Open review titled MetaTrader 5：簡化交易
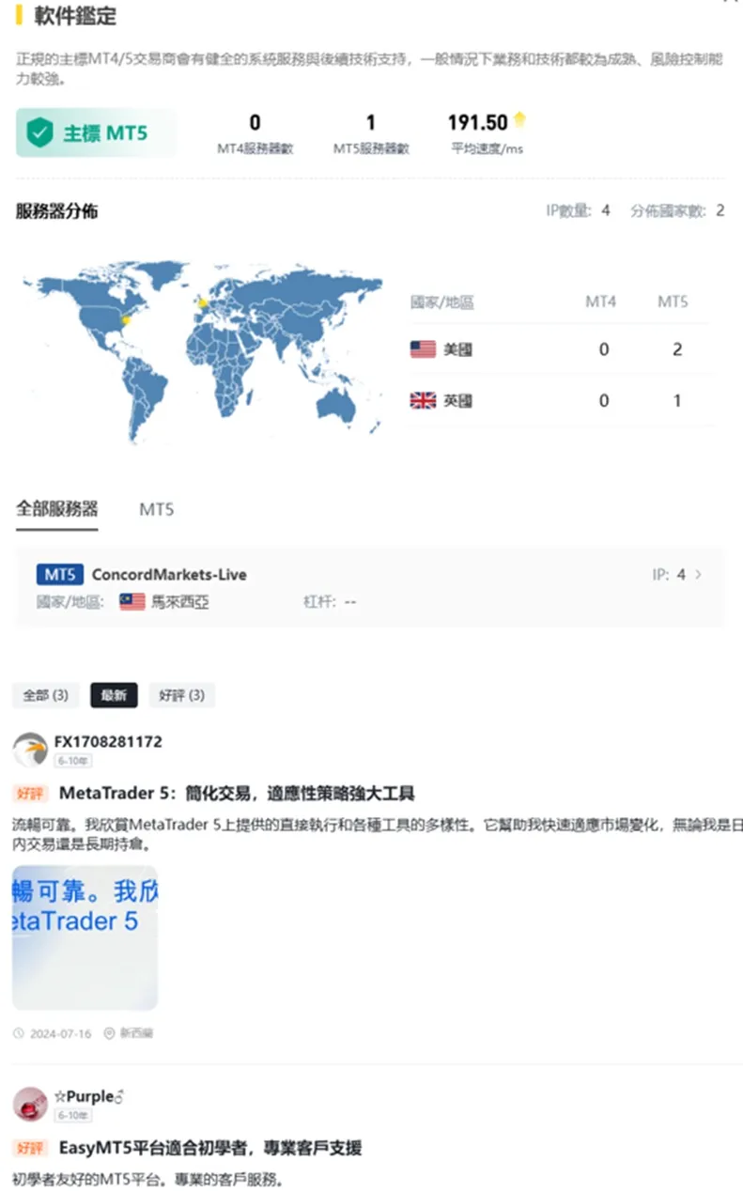 click(237, 794)
